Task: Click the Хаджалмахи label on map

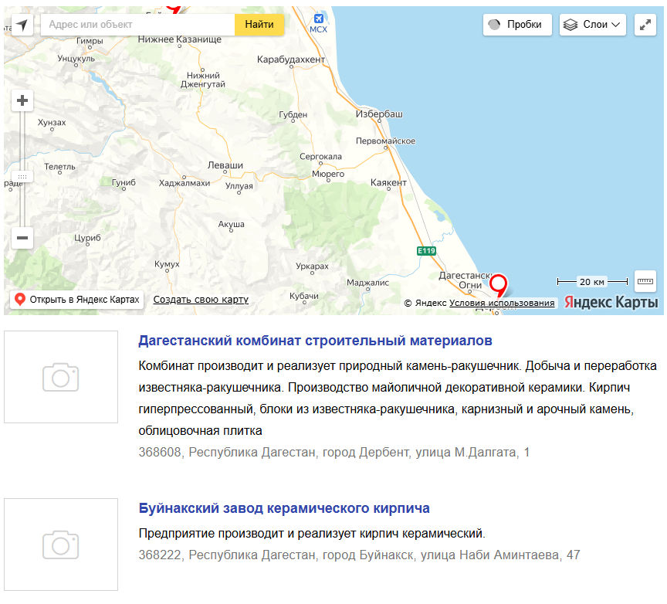Action: pos(185,183)
